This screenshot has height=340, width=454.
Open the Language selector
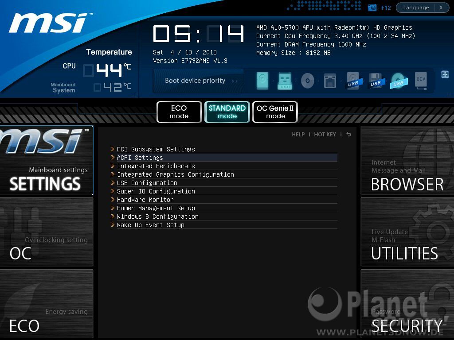coord(416,8)
